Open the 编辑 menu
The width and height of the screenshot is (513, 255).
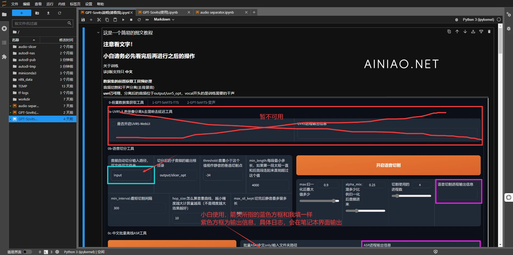[26, 4]
